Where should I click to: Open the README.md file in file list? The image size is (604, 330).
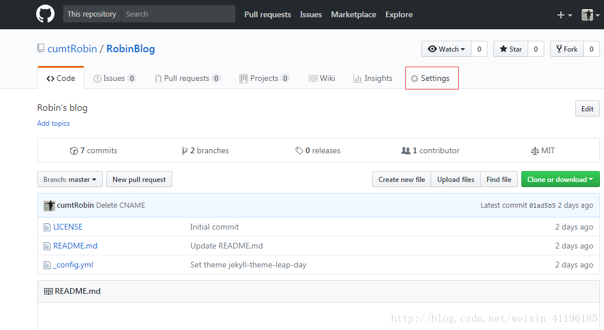(75, 246)
